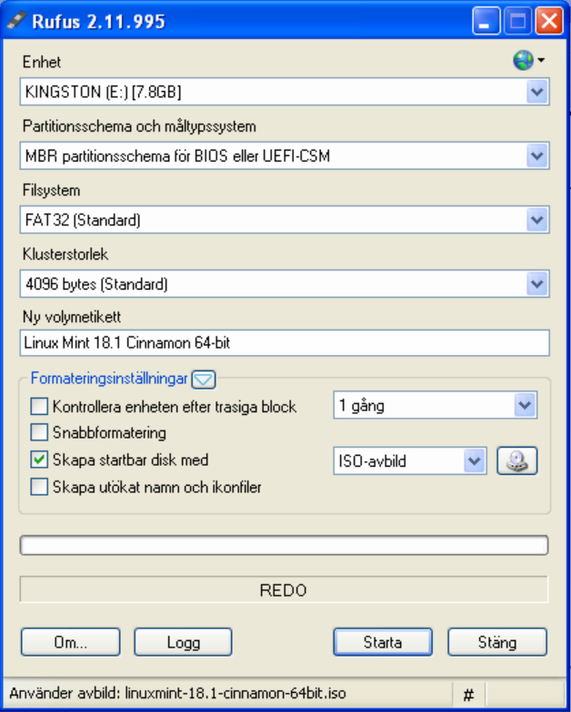Open the language globe icon menu
571x712 pixels.
[529, 60]
